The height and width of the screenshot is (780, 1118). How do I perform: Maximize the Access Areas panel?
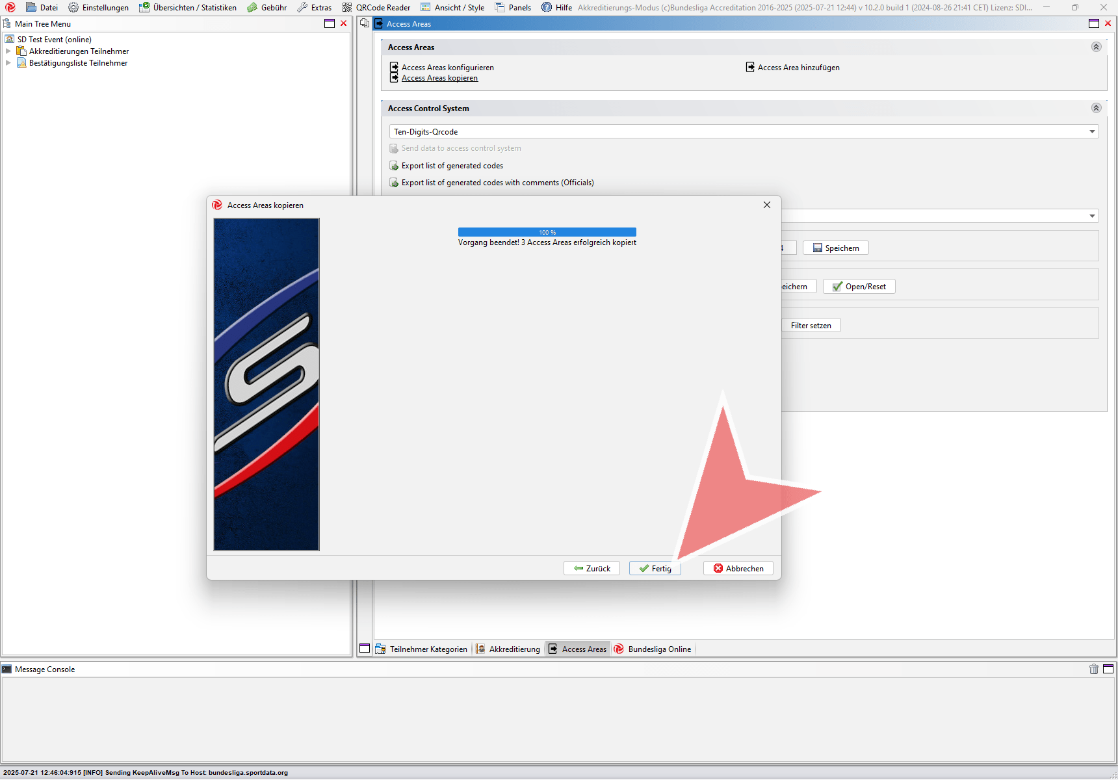[x=1094, y=23]
